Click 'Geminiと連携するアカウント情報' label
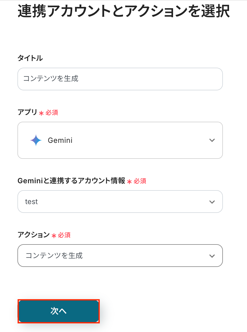 click(71, 181)
